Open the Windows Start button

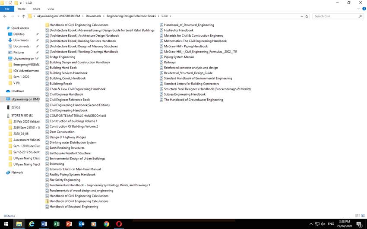(6, 224)
